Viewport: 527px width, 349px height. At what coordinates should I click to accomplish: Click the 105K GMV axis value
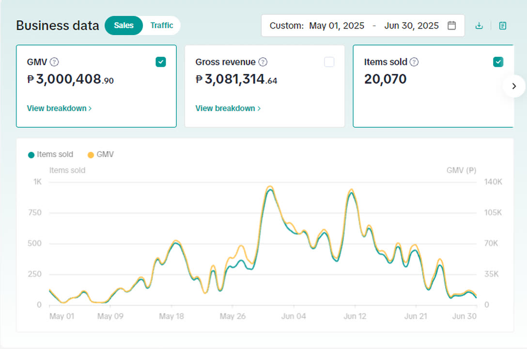(x=493, y=212)
